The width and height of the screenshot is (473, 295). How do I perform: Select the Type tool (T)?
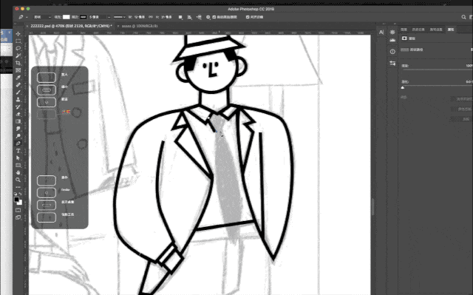click(x=18, y=151)
